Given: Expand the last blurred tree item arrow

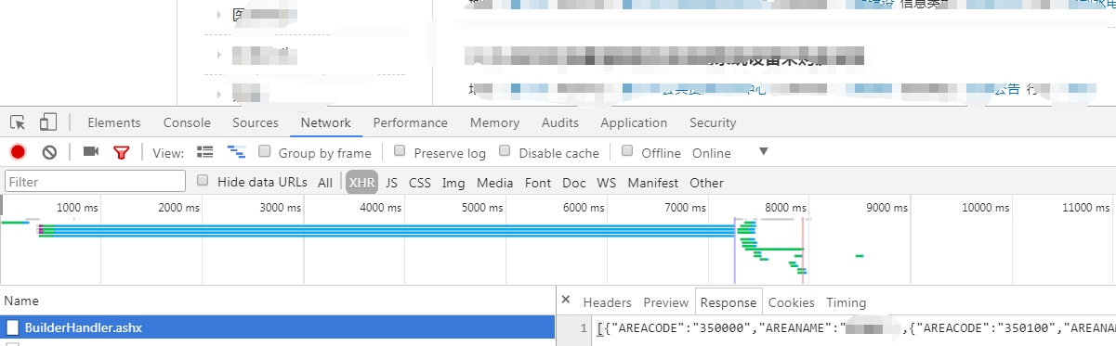Looking at the screenshot, I should (x=219, y=93).
